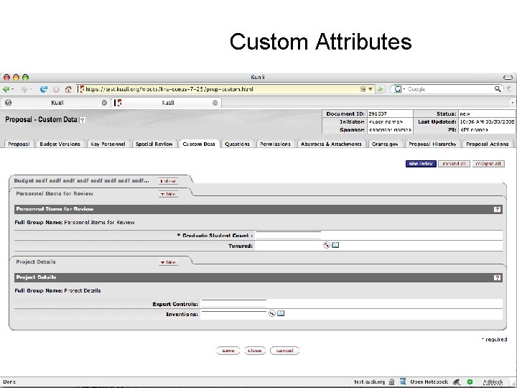Open the Key Personnel tab
Image resolution: width=517 pixels, height=388 pixels.
pos(108,144)
